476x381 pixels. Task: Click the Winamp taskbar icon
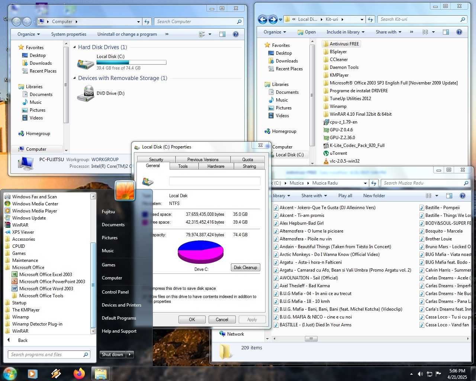coord(56,374)
